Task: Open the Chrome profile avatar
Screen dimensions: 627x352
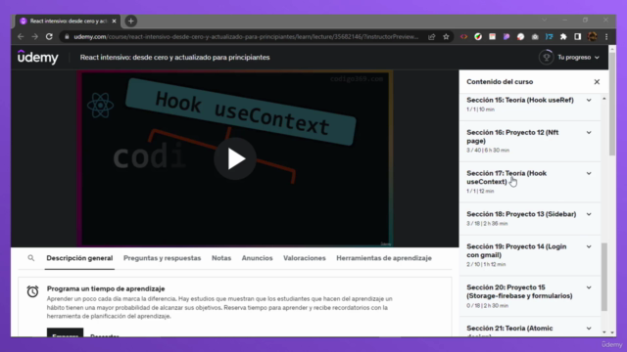Action: point(592,37)
